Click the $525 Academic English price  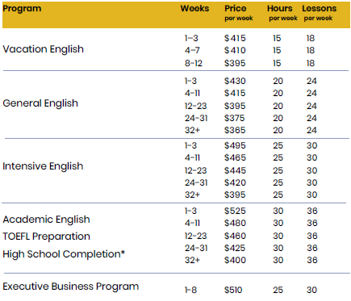click(x=235, y=211)
